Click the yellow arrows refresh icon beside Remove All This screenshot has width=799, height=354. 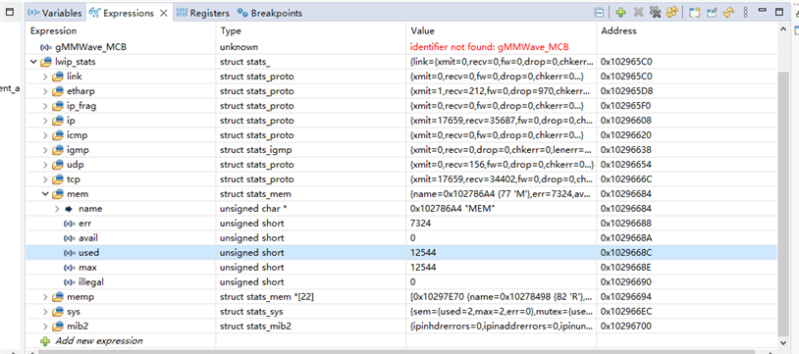click(x=671, y=12)
